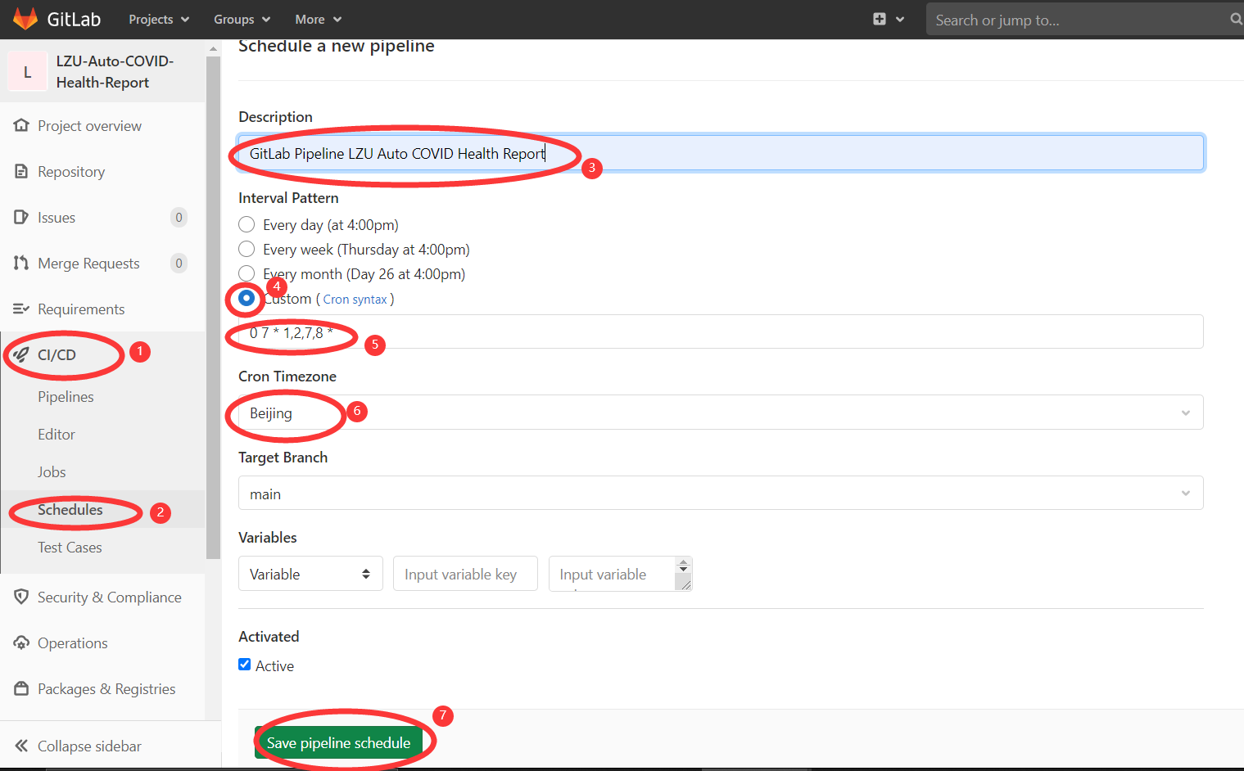Click the Requirements sidebar label
The image size is (1244, 771).
(81, 309)
